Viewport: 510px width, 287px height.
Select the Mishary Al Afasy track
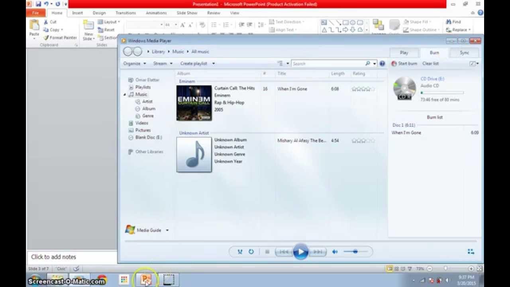point(302,141)
